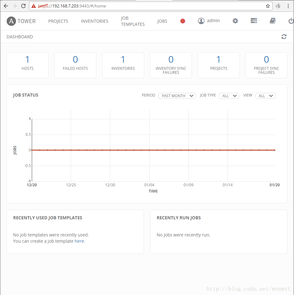
Task: Click the TOWER brand text
Action: 26,21
